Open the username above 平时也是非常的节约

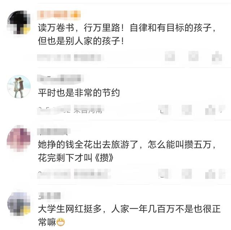click(60, 79)
